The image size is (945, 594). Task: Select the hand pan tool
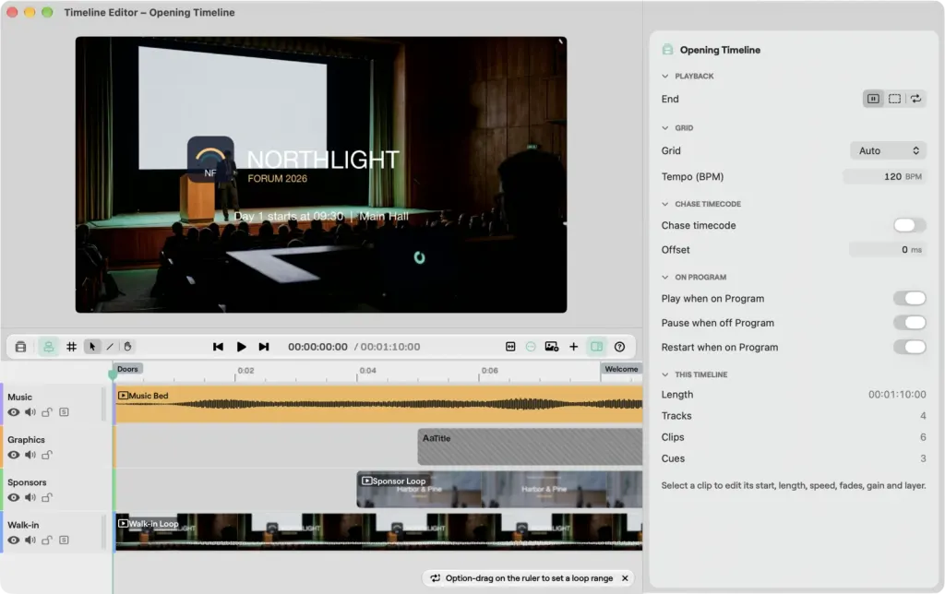127,347
